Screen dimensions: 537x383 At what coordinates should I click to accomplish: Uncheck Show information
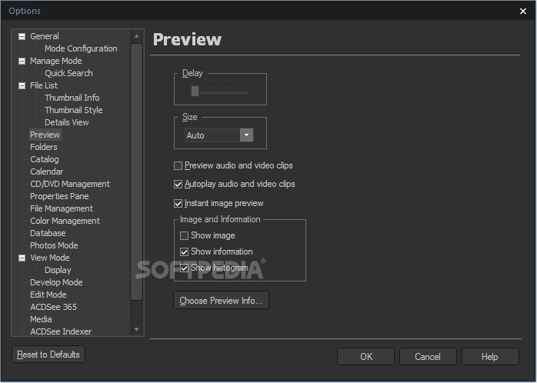pyautogui.click(x=184, y=252)
